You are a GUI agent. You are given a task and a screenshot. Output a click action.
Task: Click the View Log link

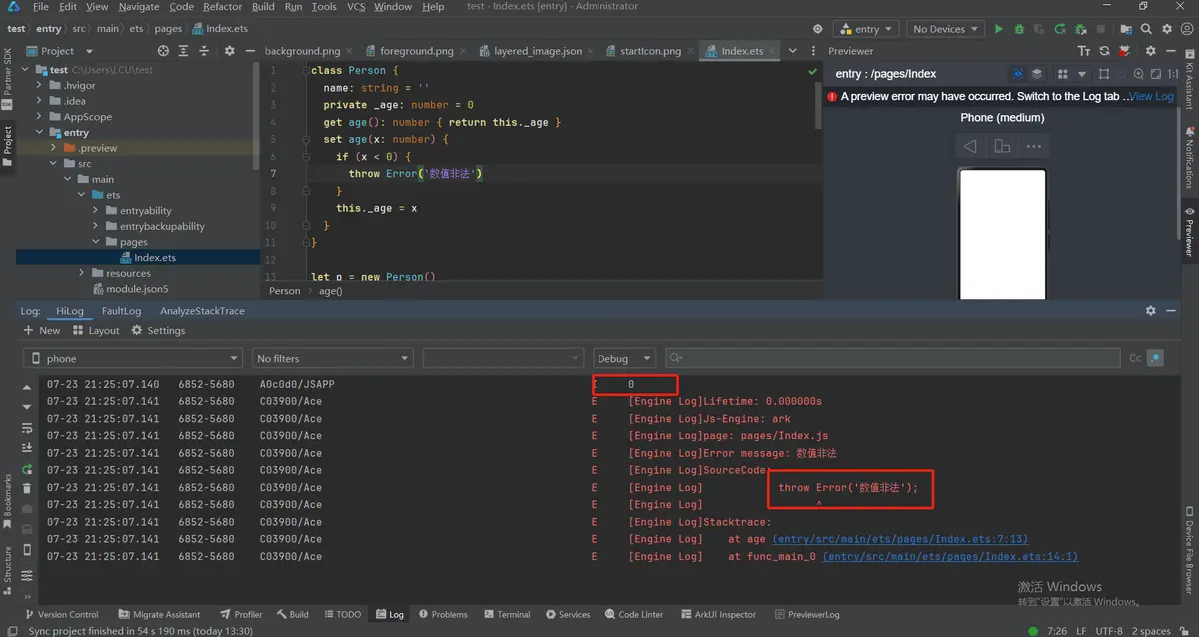tap(1152, 97)
